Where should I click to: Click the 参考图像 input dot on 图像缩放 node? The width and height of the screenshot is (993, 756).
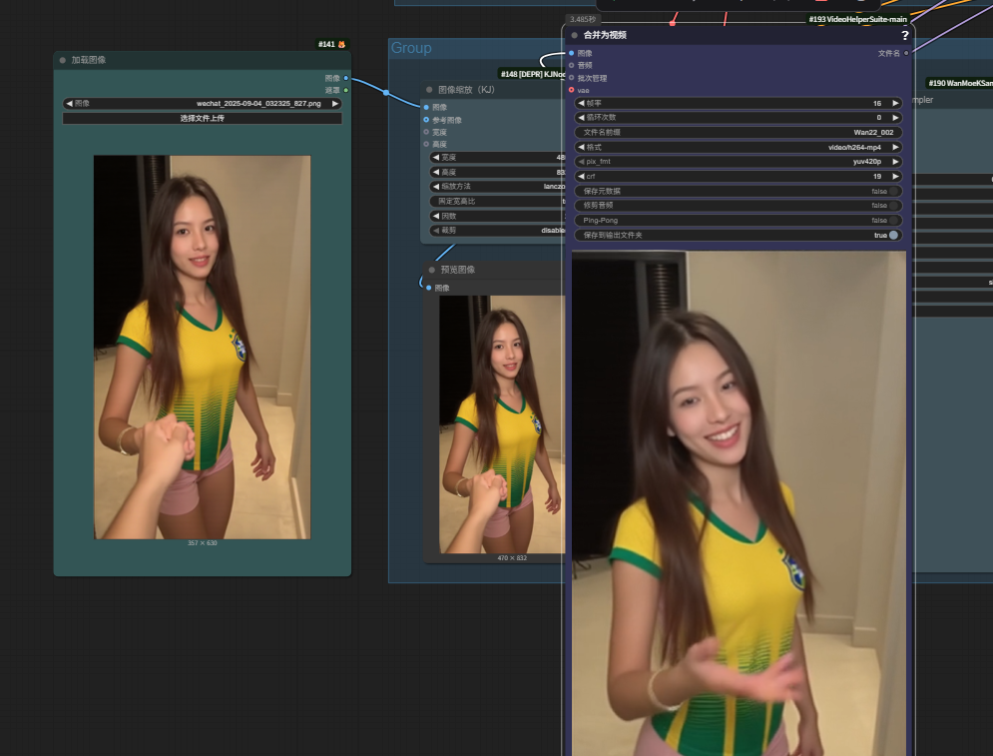426,121
